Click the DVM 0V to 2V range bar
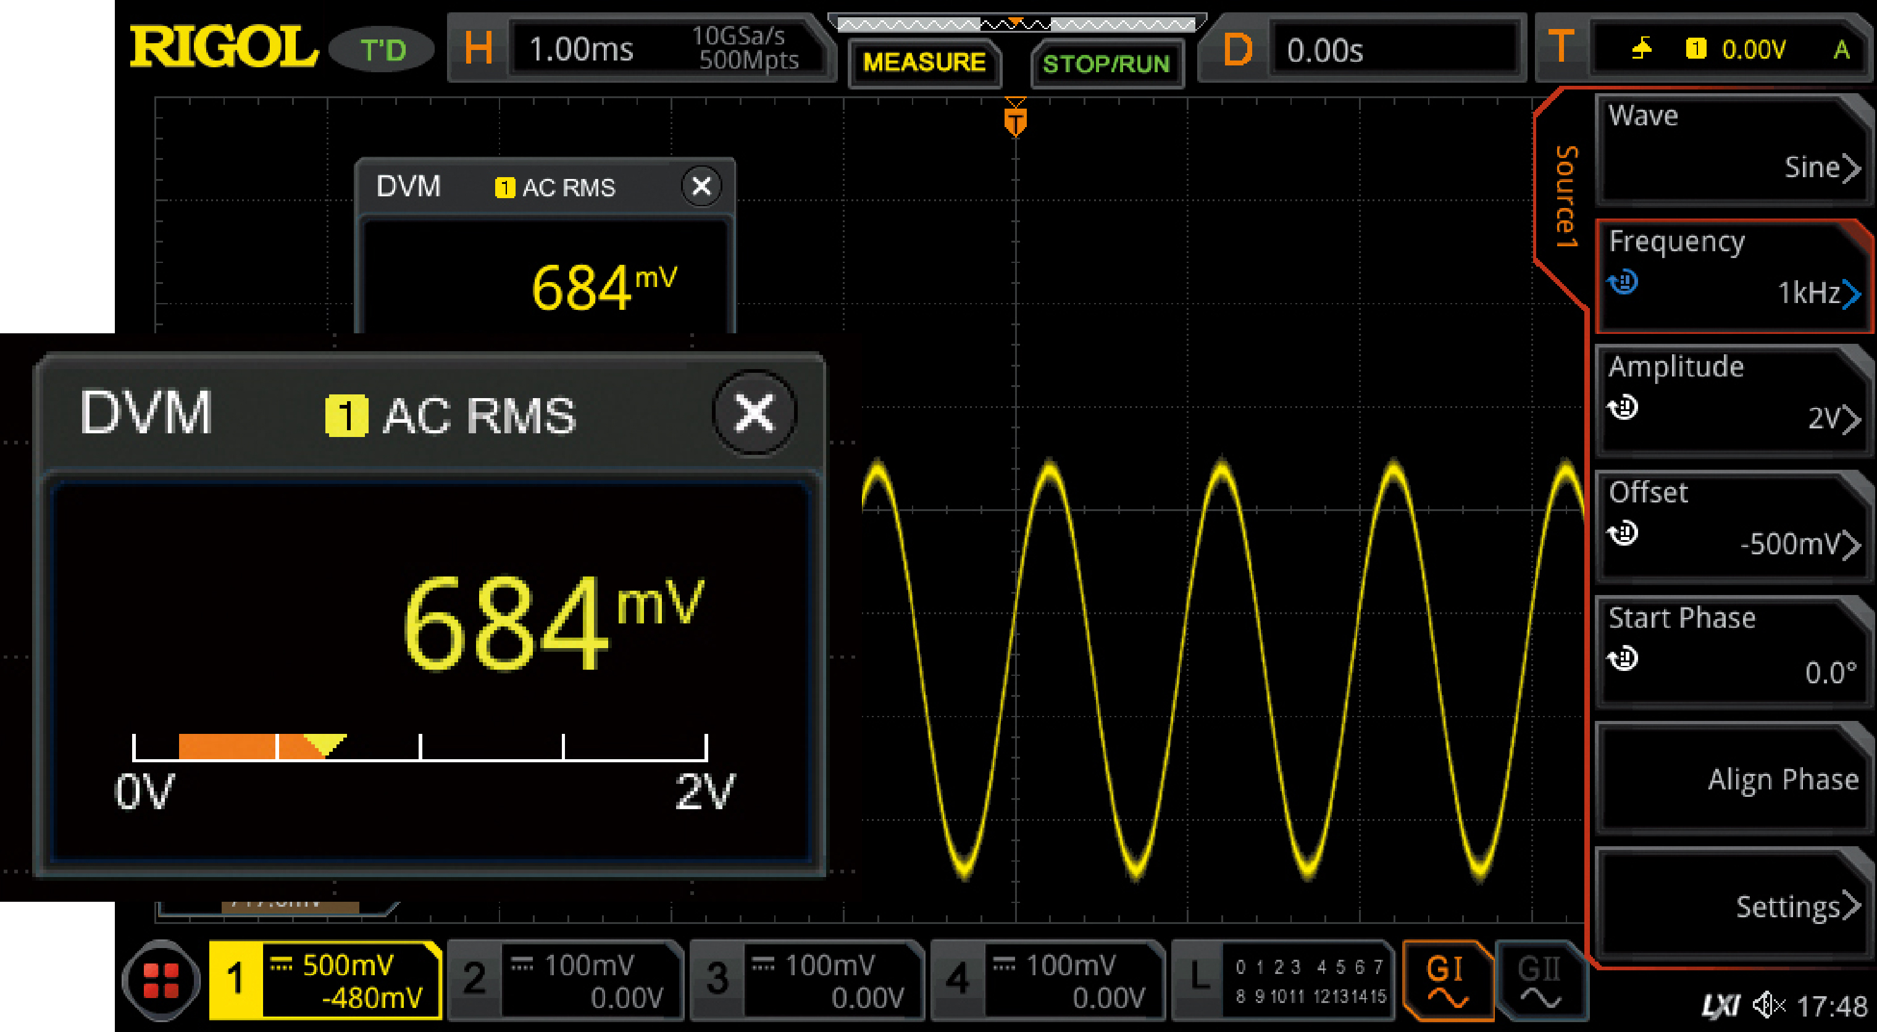The height and width of the screenshot is (1032, 1877). click(x=420, y=748)
